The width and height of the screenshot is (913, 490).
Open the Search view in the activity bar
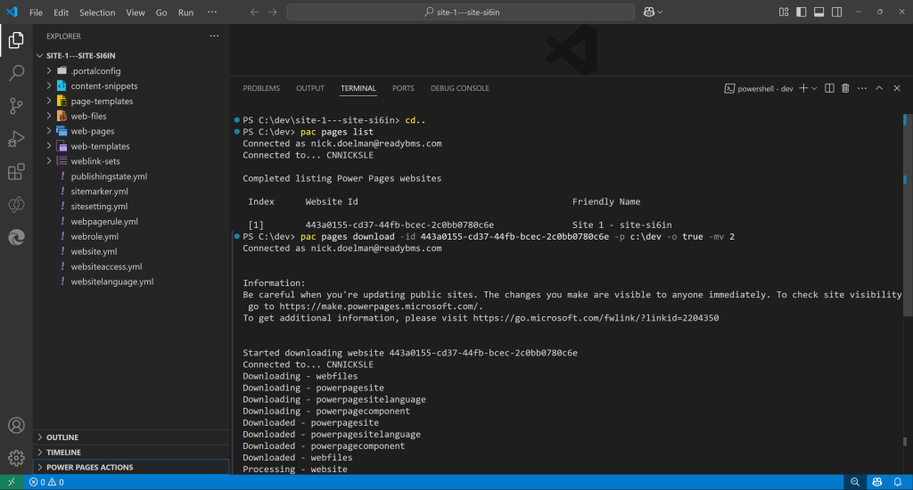(x=16, y=73)
